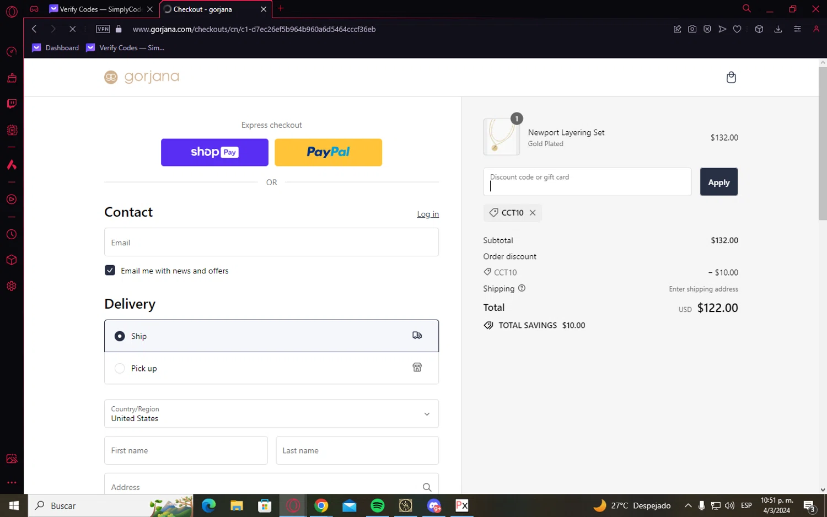Click the Apply discount button

[719, 182]
